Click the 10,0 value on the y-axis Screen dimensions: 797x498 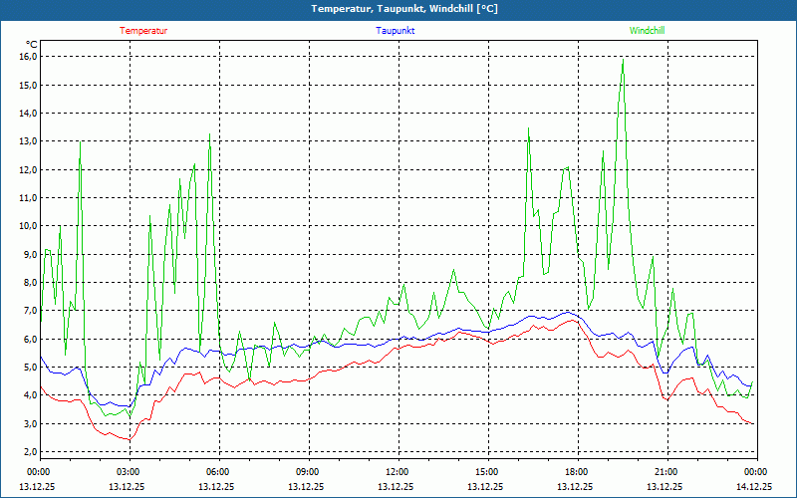[x=27, y=226]
